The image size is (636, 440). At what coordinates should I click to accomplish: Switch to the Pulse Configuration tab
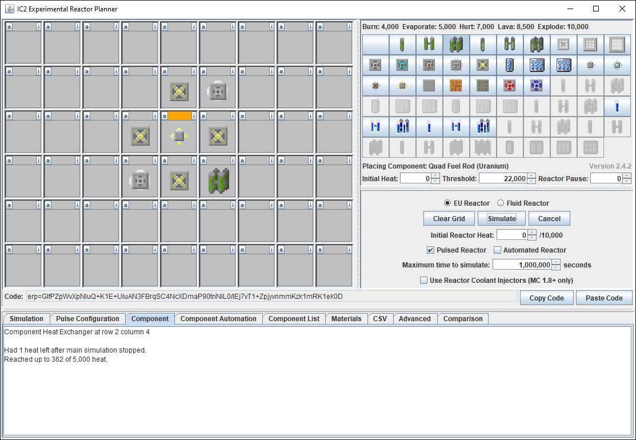87,319
